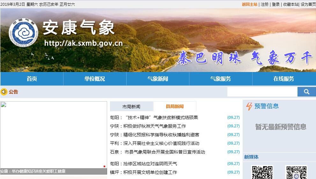Viewport: 316px width, 179px height.
Task: Click the 返回主站 link
Action: (x=249, y=4)
